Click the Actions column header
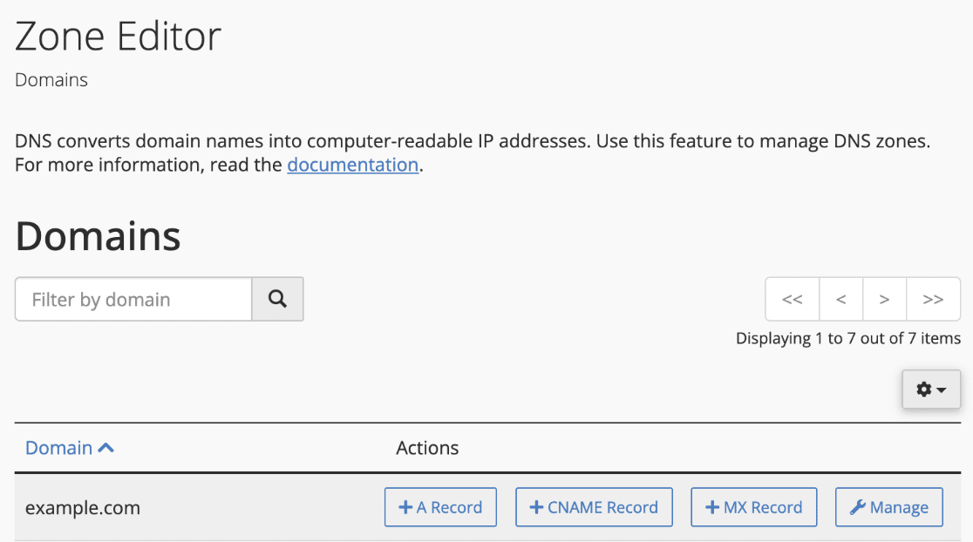 pyautogui.click(x=427, y=448)
